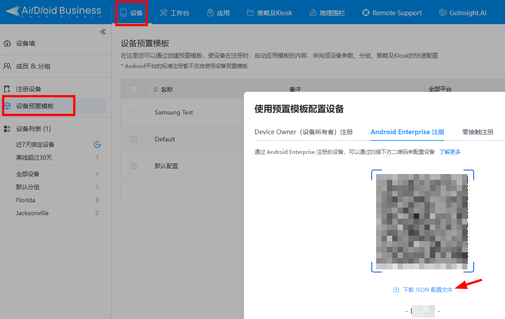Click the 设备列表 list icon
505x319 pixels.
point(7,129)
